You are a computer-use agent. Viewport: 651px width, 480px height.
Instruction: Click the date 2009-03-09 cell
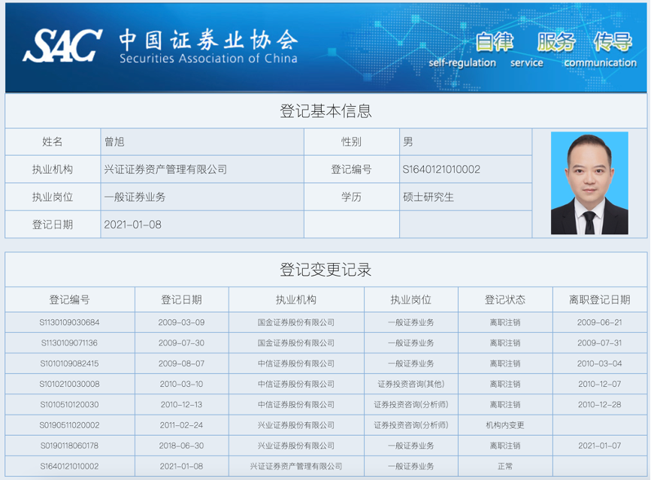coord(181,322)
